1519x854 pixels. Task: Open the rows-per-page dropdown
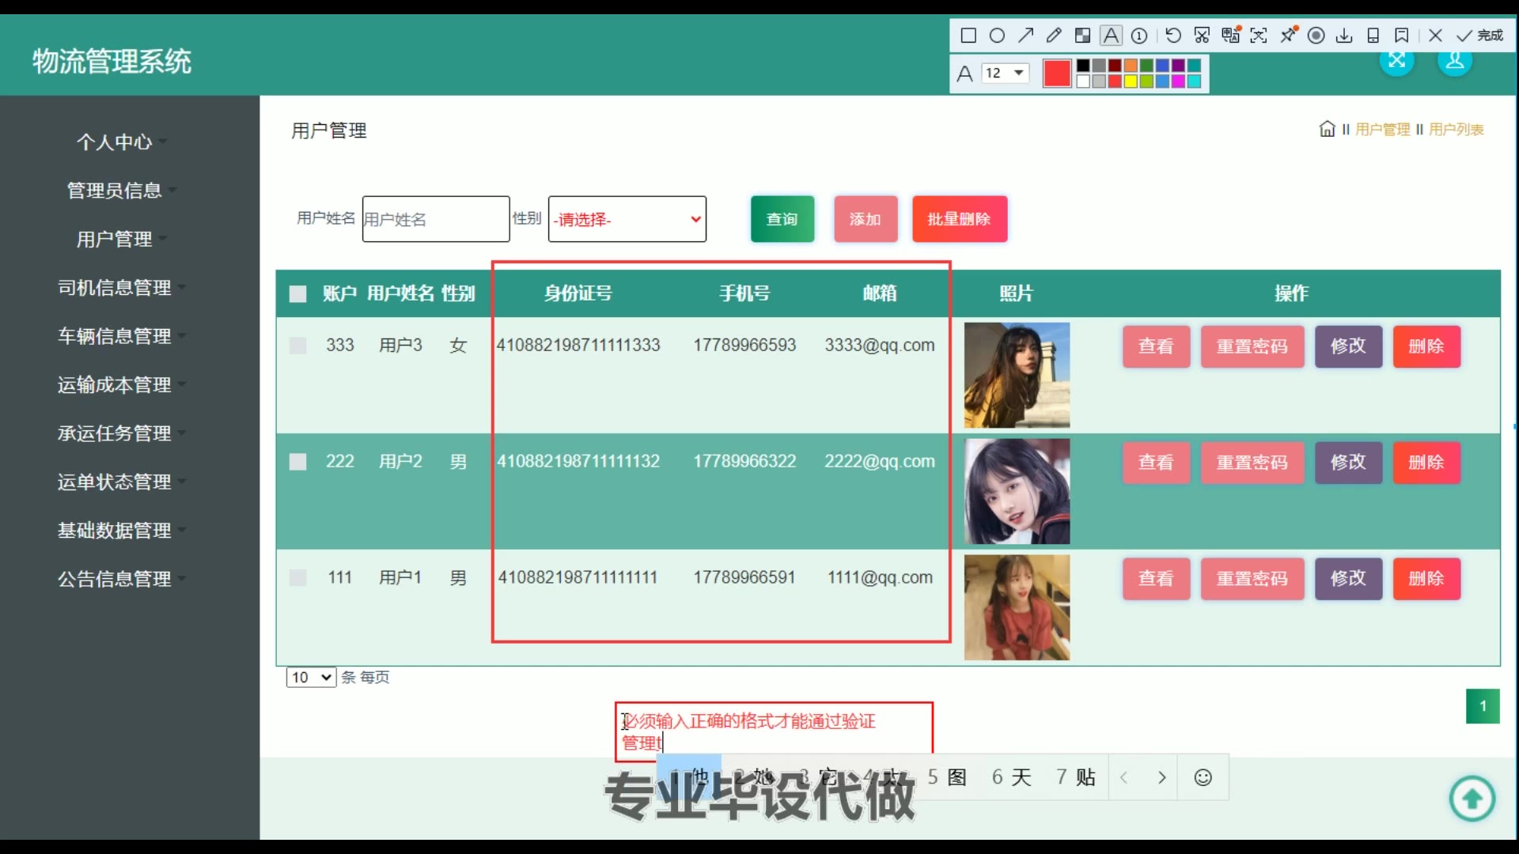(x=311, y=678)
